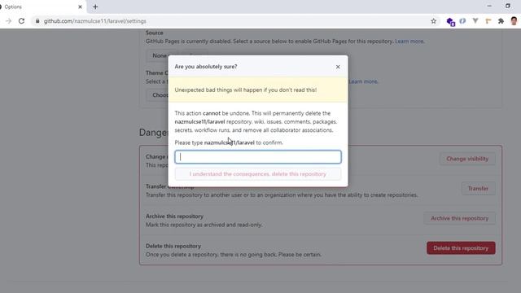521x293 pixels.
Task: Click the blue circular extension icon
Action: click(x=462, y=21)
